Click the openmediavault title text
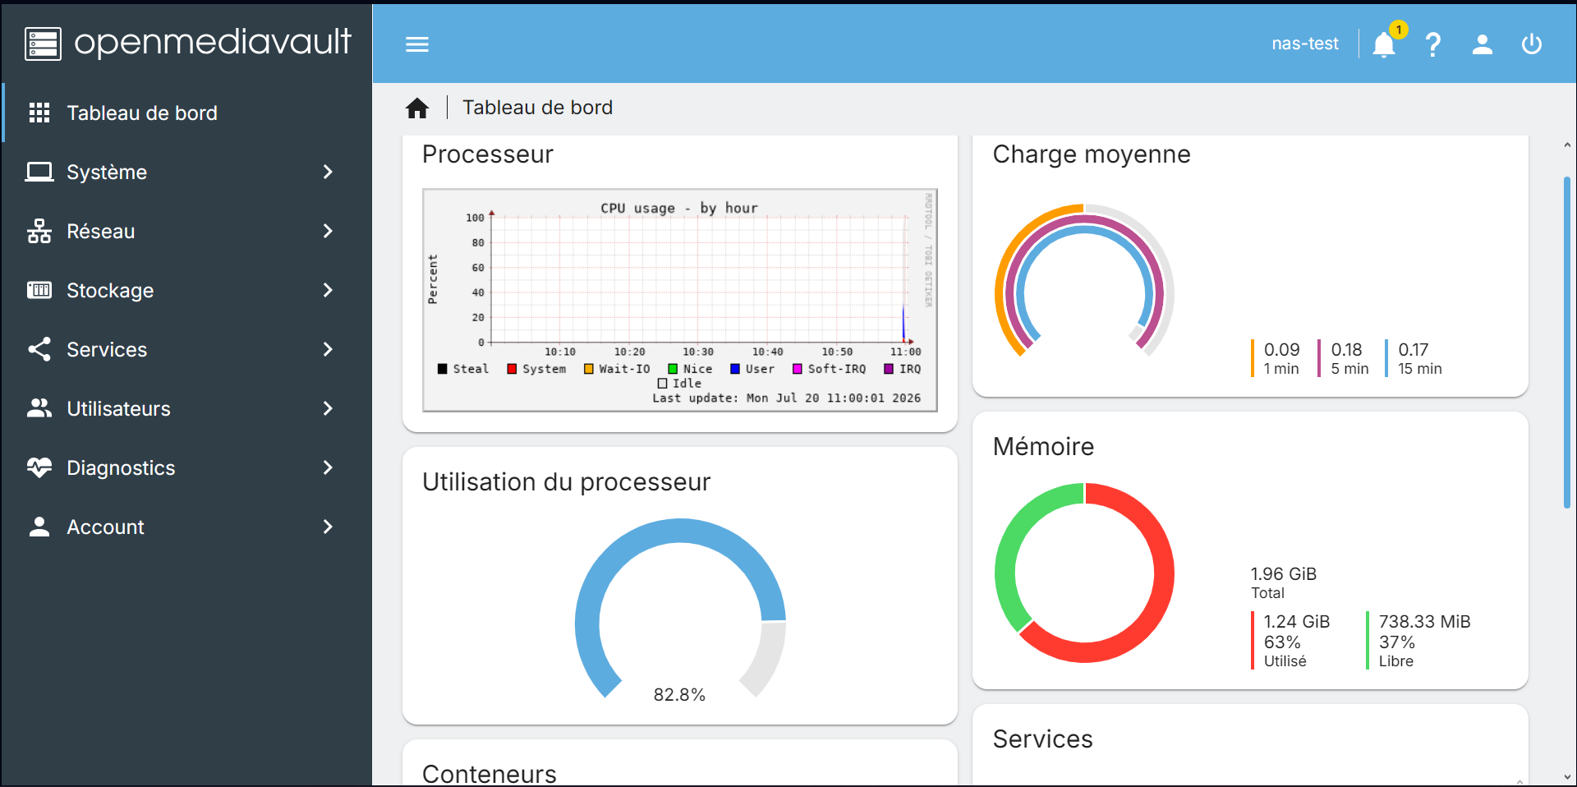This screenshot has width=1577, height=787. point(213,42)
